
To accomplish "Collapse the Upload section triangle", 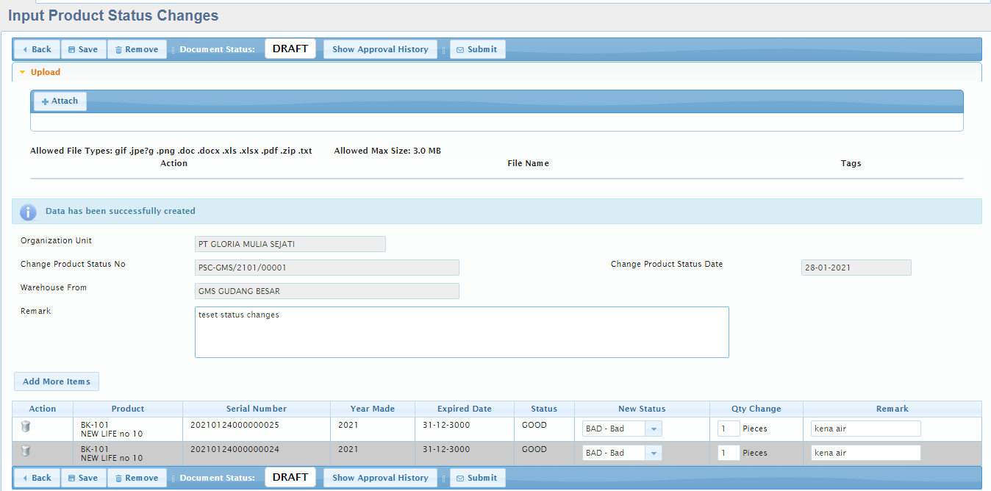I will [x=23, y=72].
